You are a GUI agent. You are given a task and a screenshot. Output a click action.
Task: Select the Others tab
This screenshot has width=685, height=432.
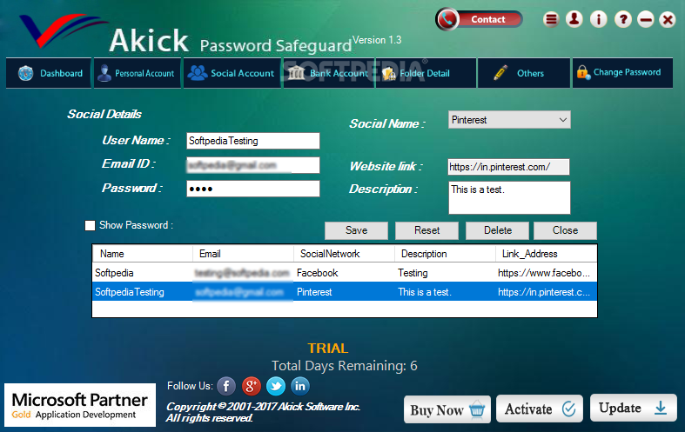click(524, 73)
